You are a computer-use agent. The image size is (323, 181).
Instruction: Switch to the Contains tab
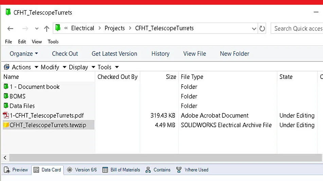tap(158, 170)
